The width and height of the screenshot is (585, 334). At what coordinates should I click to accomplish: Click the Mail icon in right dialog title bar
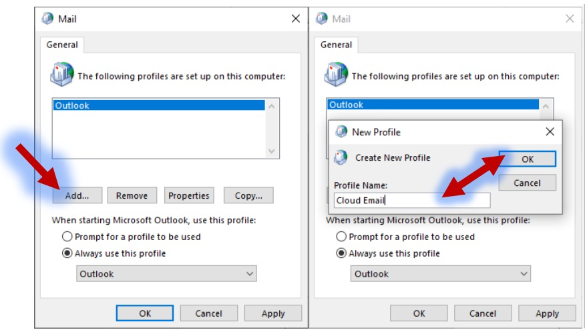(x=322, y=18)
